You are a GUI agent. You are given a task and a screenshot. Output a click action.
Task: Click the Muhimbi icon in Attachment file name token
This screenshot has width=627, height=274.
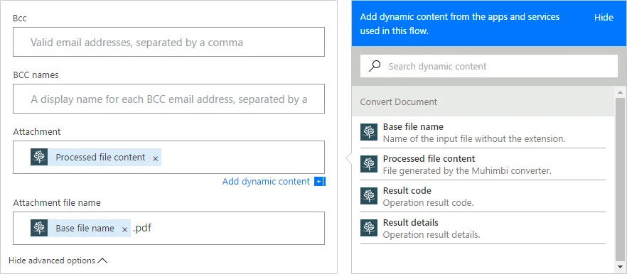click(x=39, y=228)
